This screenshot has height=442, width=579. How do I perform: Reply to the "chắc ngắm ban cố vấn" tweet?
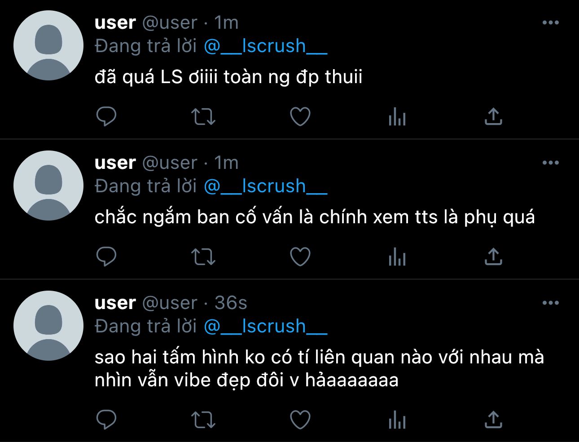106,257
